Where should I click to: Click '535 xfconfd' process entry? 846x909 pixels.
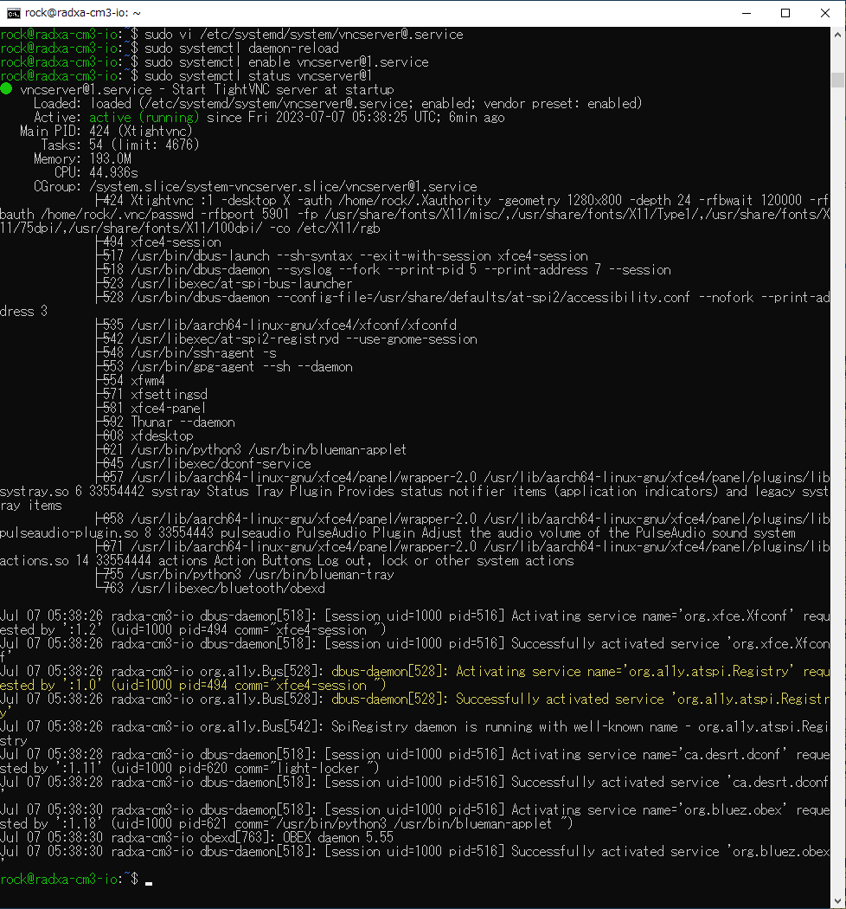point(277,326)
